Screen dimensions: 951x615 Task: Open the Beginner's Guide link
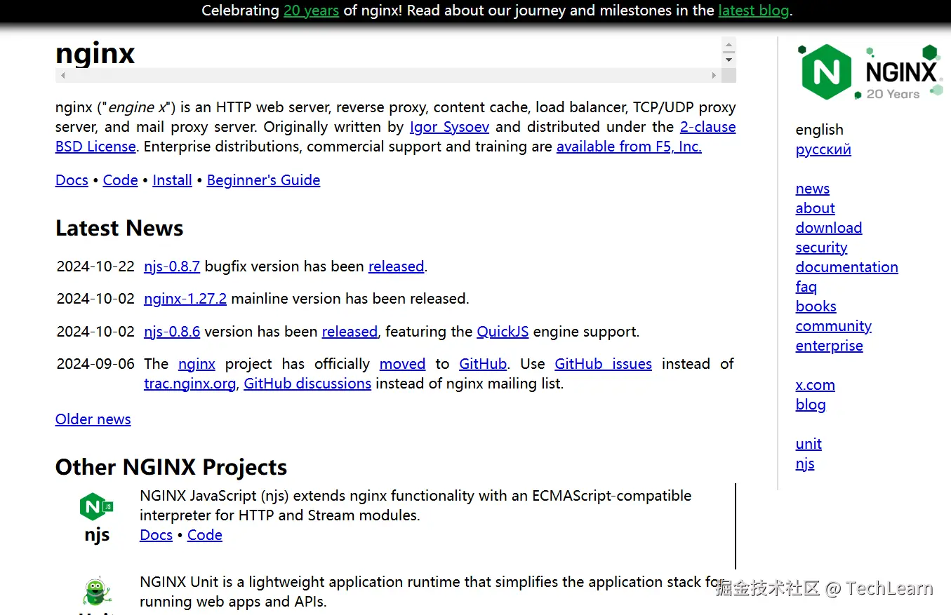[263, 180]
